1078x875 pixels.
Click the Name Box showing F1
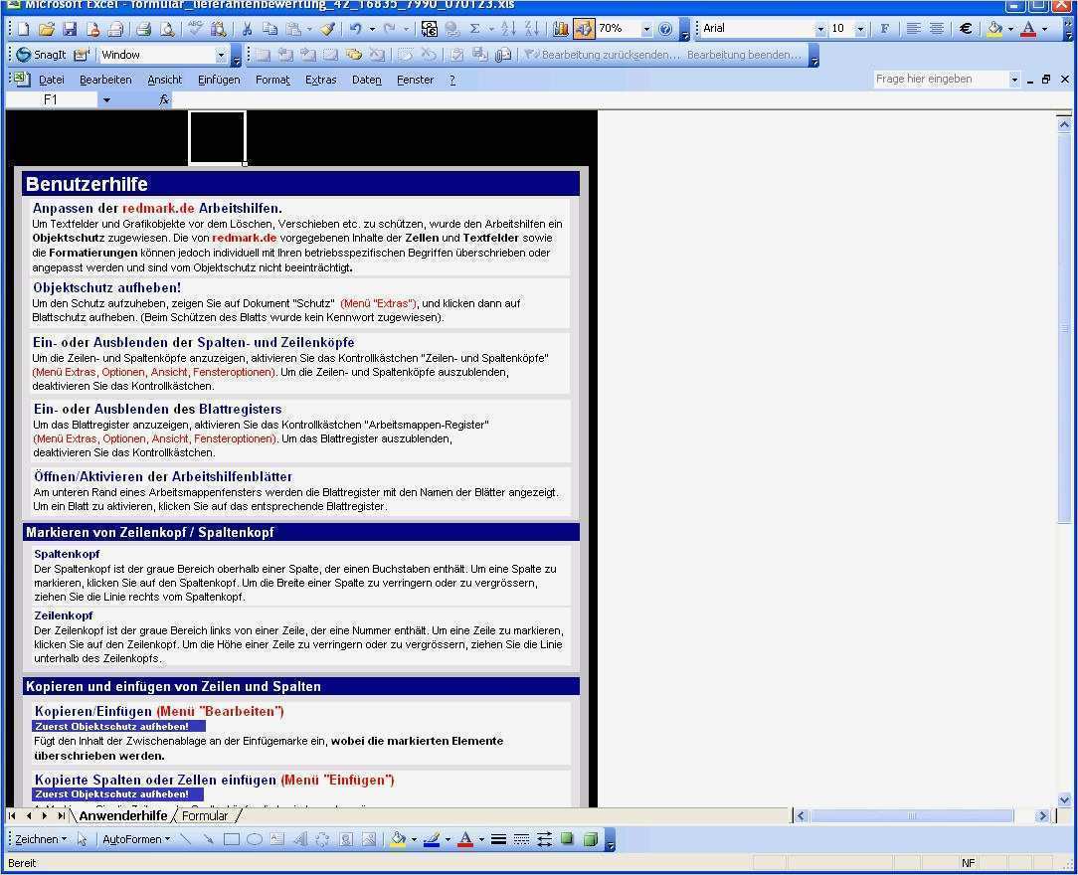(x=51, y=100)
